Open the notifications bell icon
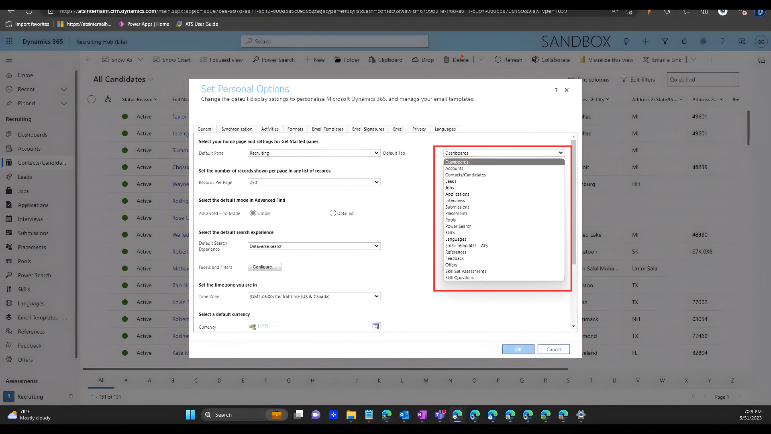 click(x=684, y=41)
